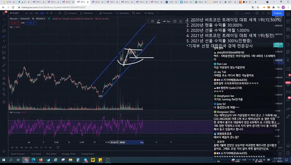
Task: Open chart settings gear in top bar
Action: coord(257,13)
